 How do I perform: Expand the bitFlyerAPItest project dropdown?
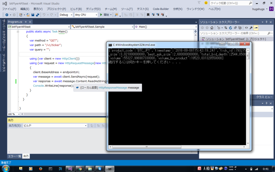pos(39,27)
